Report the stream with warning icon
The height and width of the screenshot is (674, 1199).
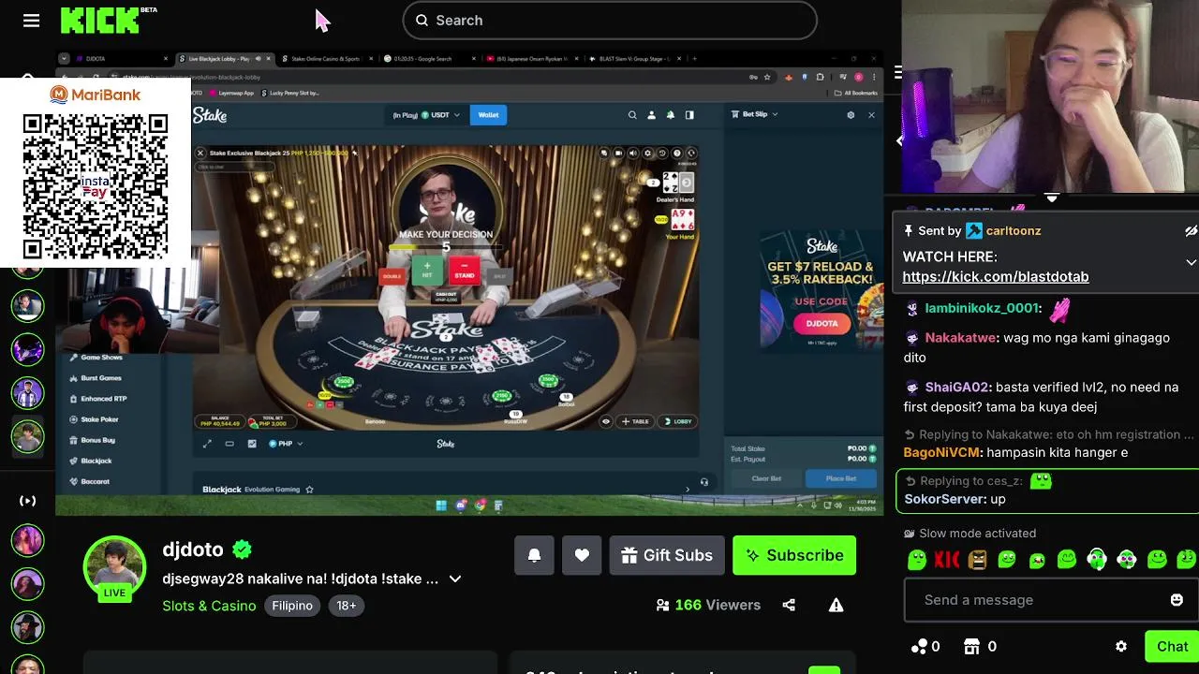point(836,605)
